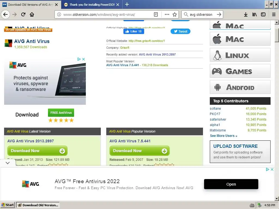
Task: Click the network tray icon
Action: tap(260, 205)
